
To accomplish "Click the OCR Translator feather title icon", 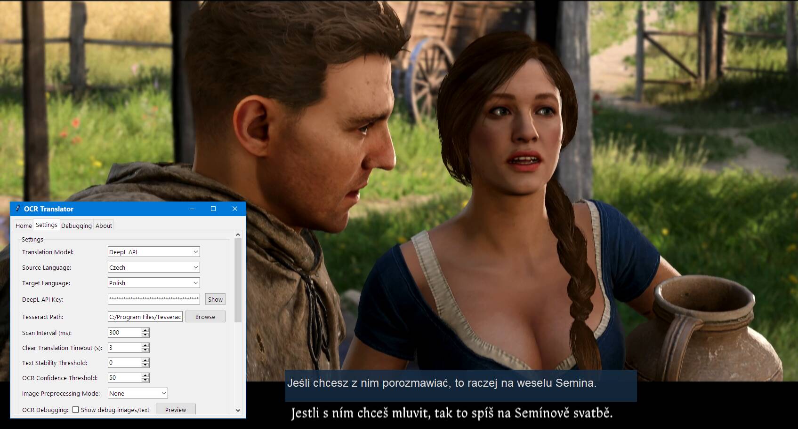I will pyautogui.click(x=17, y=209).
